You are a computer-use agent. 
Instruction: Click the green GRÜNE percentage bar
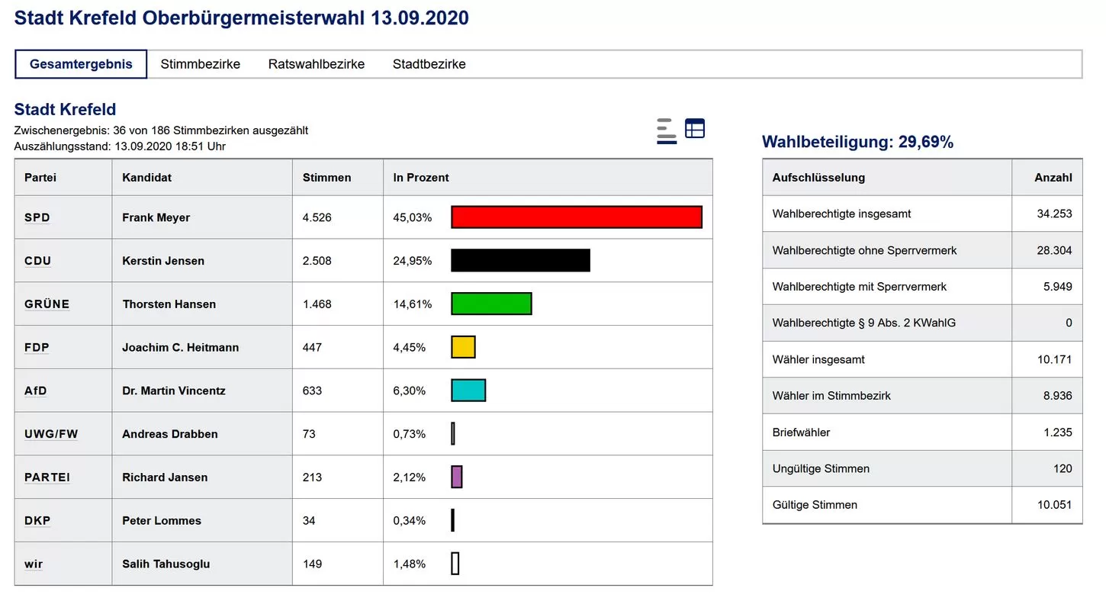[491, 304]
